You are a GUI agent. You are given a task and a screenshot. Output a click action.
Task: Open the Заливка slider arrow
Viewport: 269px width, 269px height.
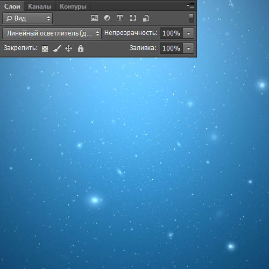click(x=188, y=48)
